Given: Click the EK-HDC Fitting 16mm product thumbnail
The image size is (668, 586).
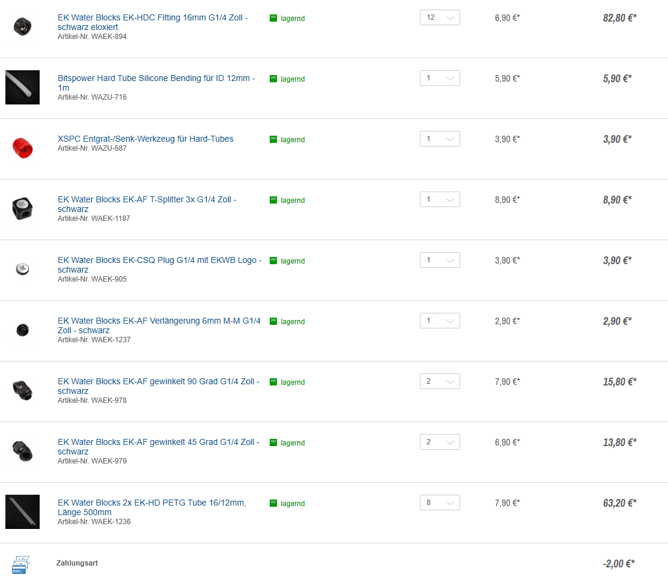Looking at the screenshot, I should pyautogui.click(x=22, y=26).
